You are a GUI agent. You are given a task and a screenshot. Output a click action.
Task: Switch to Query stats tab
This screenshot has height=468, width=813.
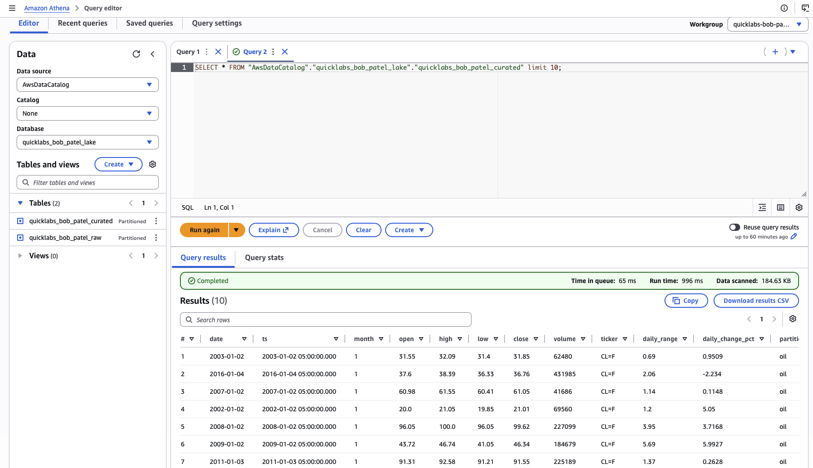pos(264,258)
